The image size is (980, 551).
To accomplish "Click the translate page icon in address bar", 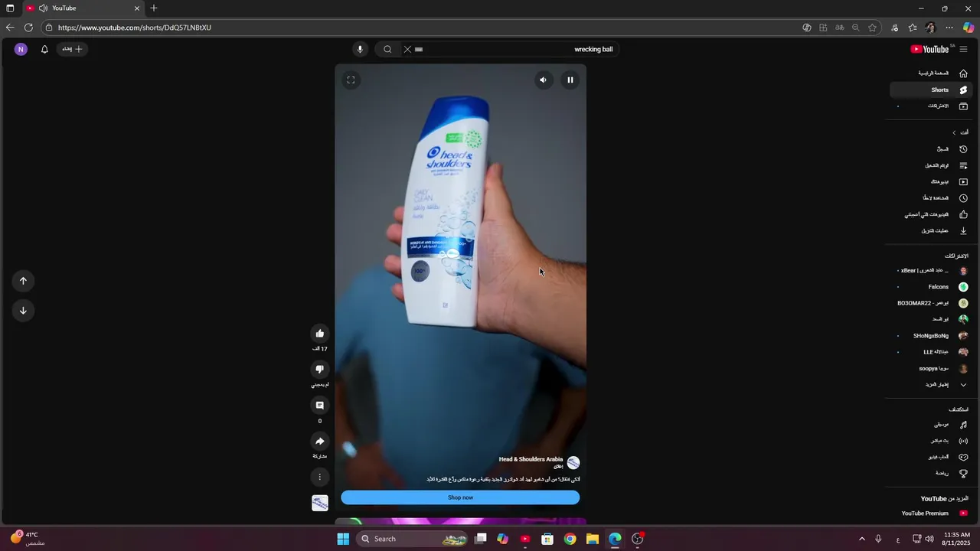I will tap(839, 28).
